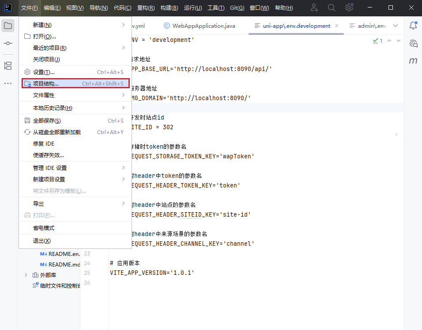Open the Notifications bell icon
The width and height of the screenshot is (422, 330).
tap(413, 26)
